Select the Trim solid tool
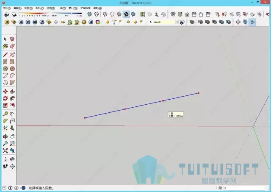 tap(221, 22)
